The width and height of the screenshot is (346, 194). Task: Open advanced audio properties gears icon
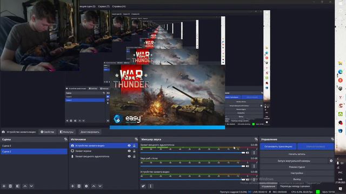coord(143,186)
